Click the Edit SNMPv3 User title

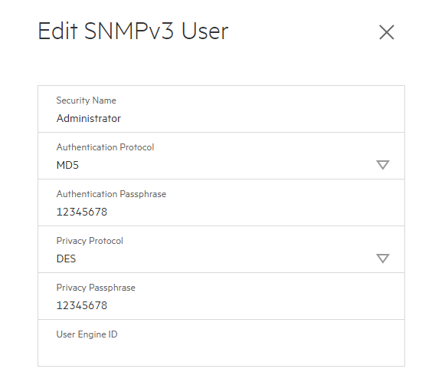tap(133, 31)
